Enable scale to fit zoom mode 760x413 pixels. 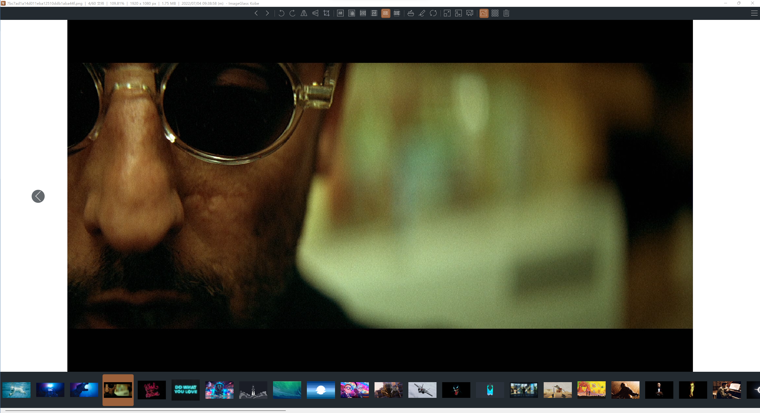click(385, 13)
